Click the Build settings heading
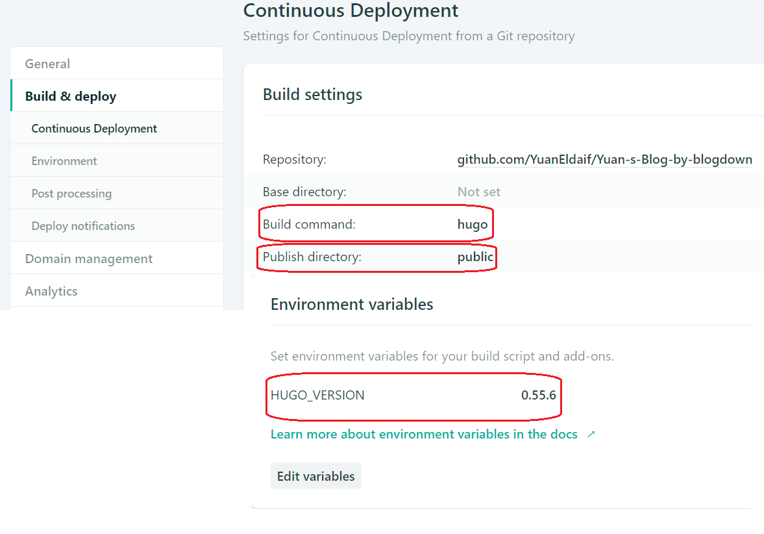This screenshot has width=764, height=534. [312, 95]
